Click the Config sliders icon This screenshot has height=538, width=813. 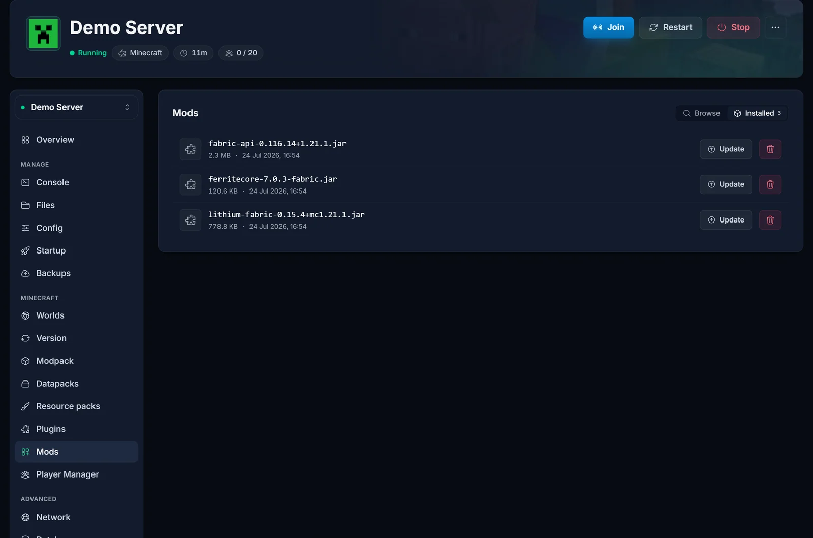(25, 228)
